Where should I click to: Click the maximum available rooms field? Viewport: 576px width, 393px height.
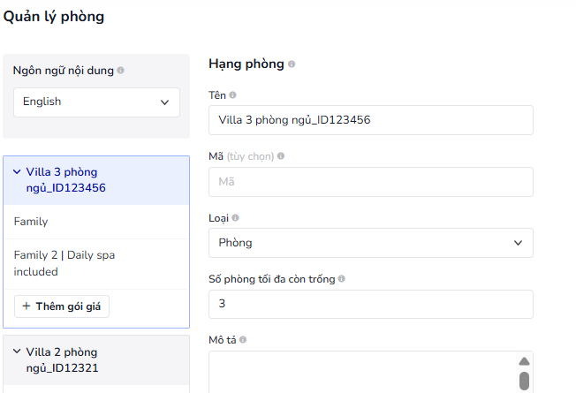coord(371,304)
